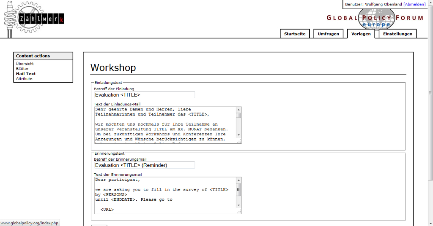This screenshot has width=433, height=226.
Task: Click the Zählwerk gear logo
Action: pyautogui.click(x=34, y=19)
